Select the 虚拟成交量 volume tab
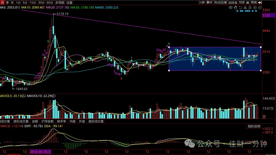Image resolution: width=276 pixels, height=155 pixels. (x=21, y=121)
